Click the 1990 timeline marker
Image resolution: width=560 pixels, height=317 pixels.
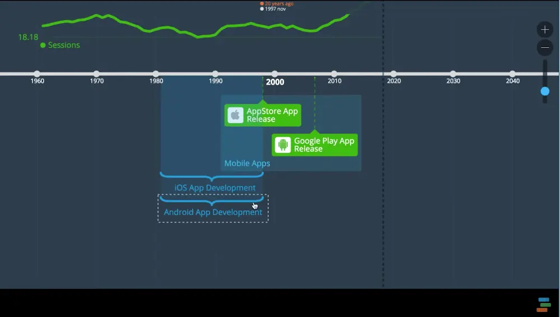click(215, 73)
